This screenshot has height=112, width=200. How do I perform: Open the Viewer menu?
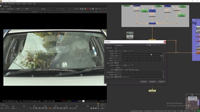tap(18, 4)
